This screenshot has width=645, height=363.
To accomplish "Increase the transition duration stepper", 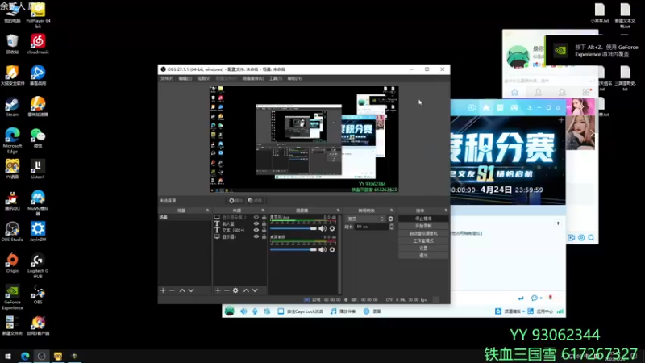I will click(x=391, y=225).
